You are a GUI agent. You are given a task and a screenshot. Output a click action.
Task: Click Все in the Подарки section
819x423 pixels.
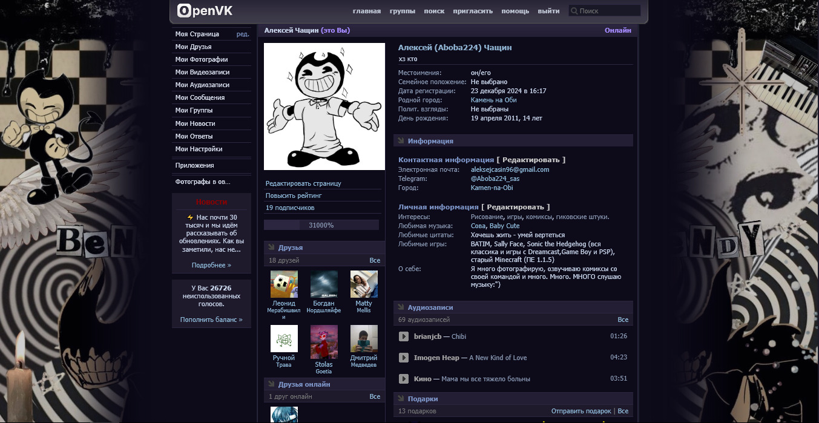(623, 411)
